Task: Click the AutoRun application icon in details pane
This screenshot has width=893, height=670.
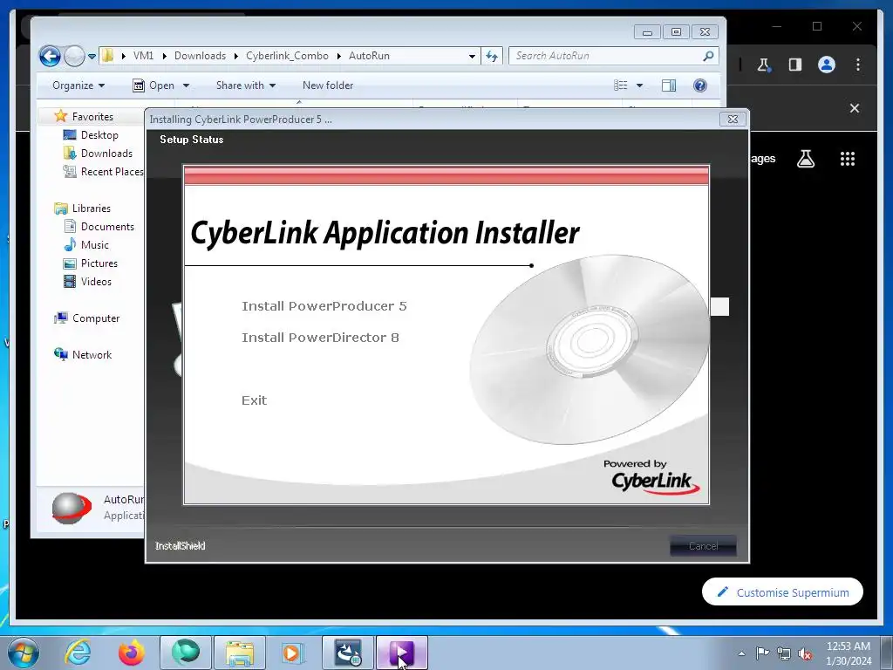Action: point(72,509)
